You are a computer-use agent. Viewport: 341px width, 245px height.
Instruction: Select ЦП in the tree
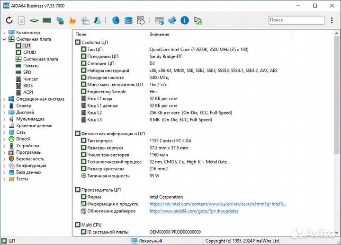pyautogui.click(x=23, y=46)
